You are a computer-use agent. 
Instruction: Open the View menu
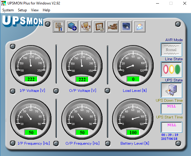[35, 10]
